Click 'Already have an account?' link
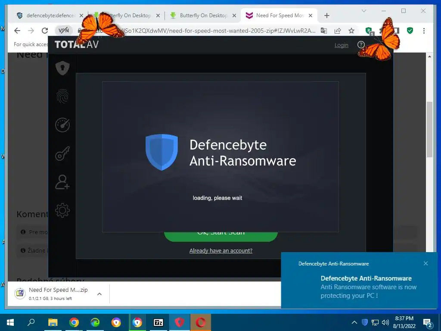 pyautogui.click(x=221, y=250)
